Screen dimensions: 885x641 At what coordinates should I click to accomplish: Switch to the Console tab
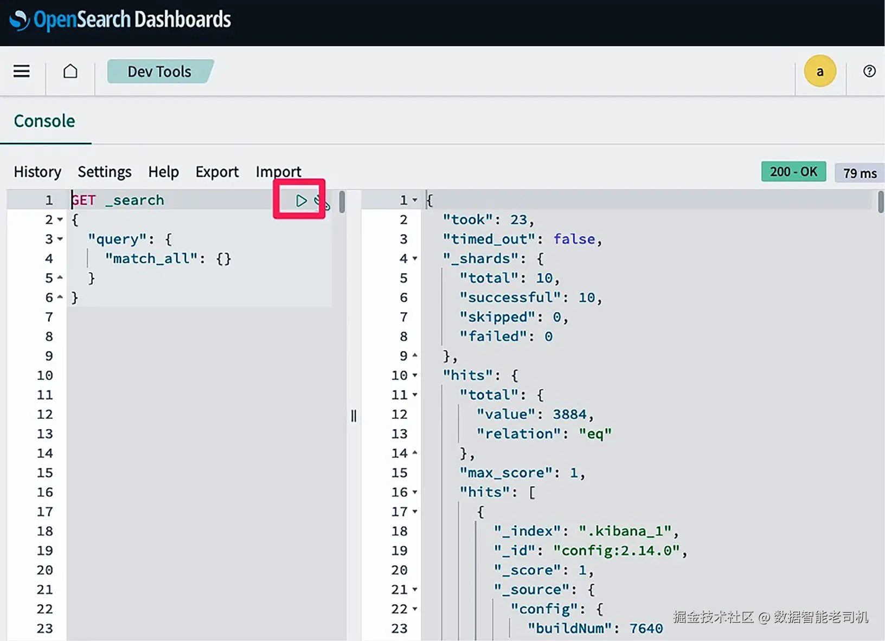(44, 121)
